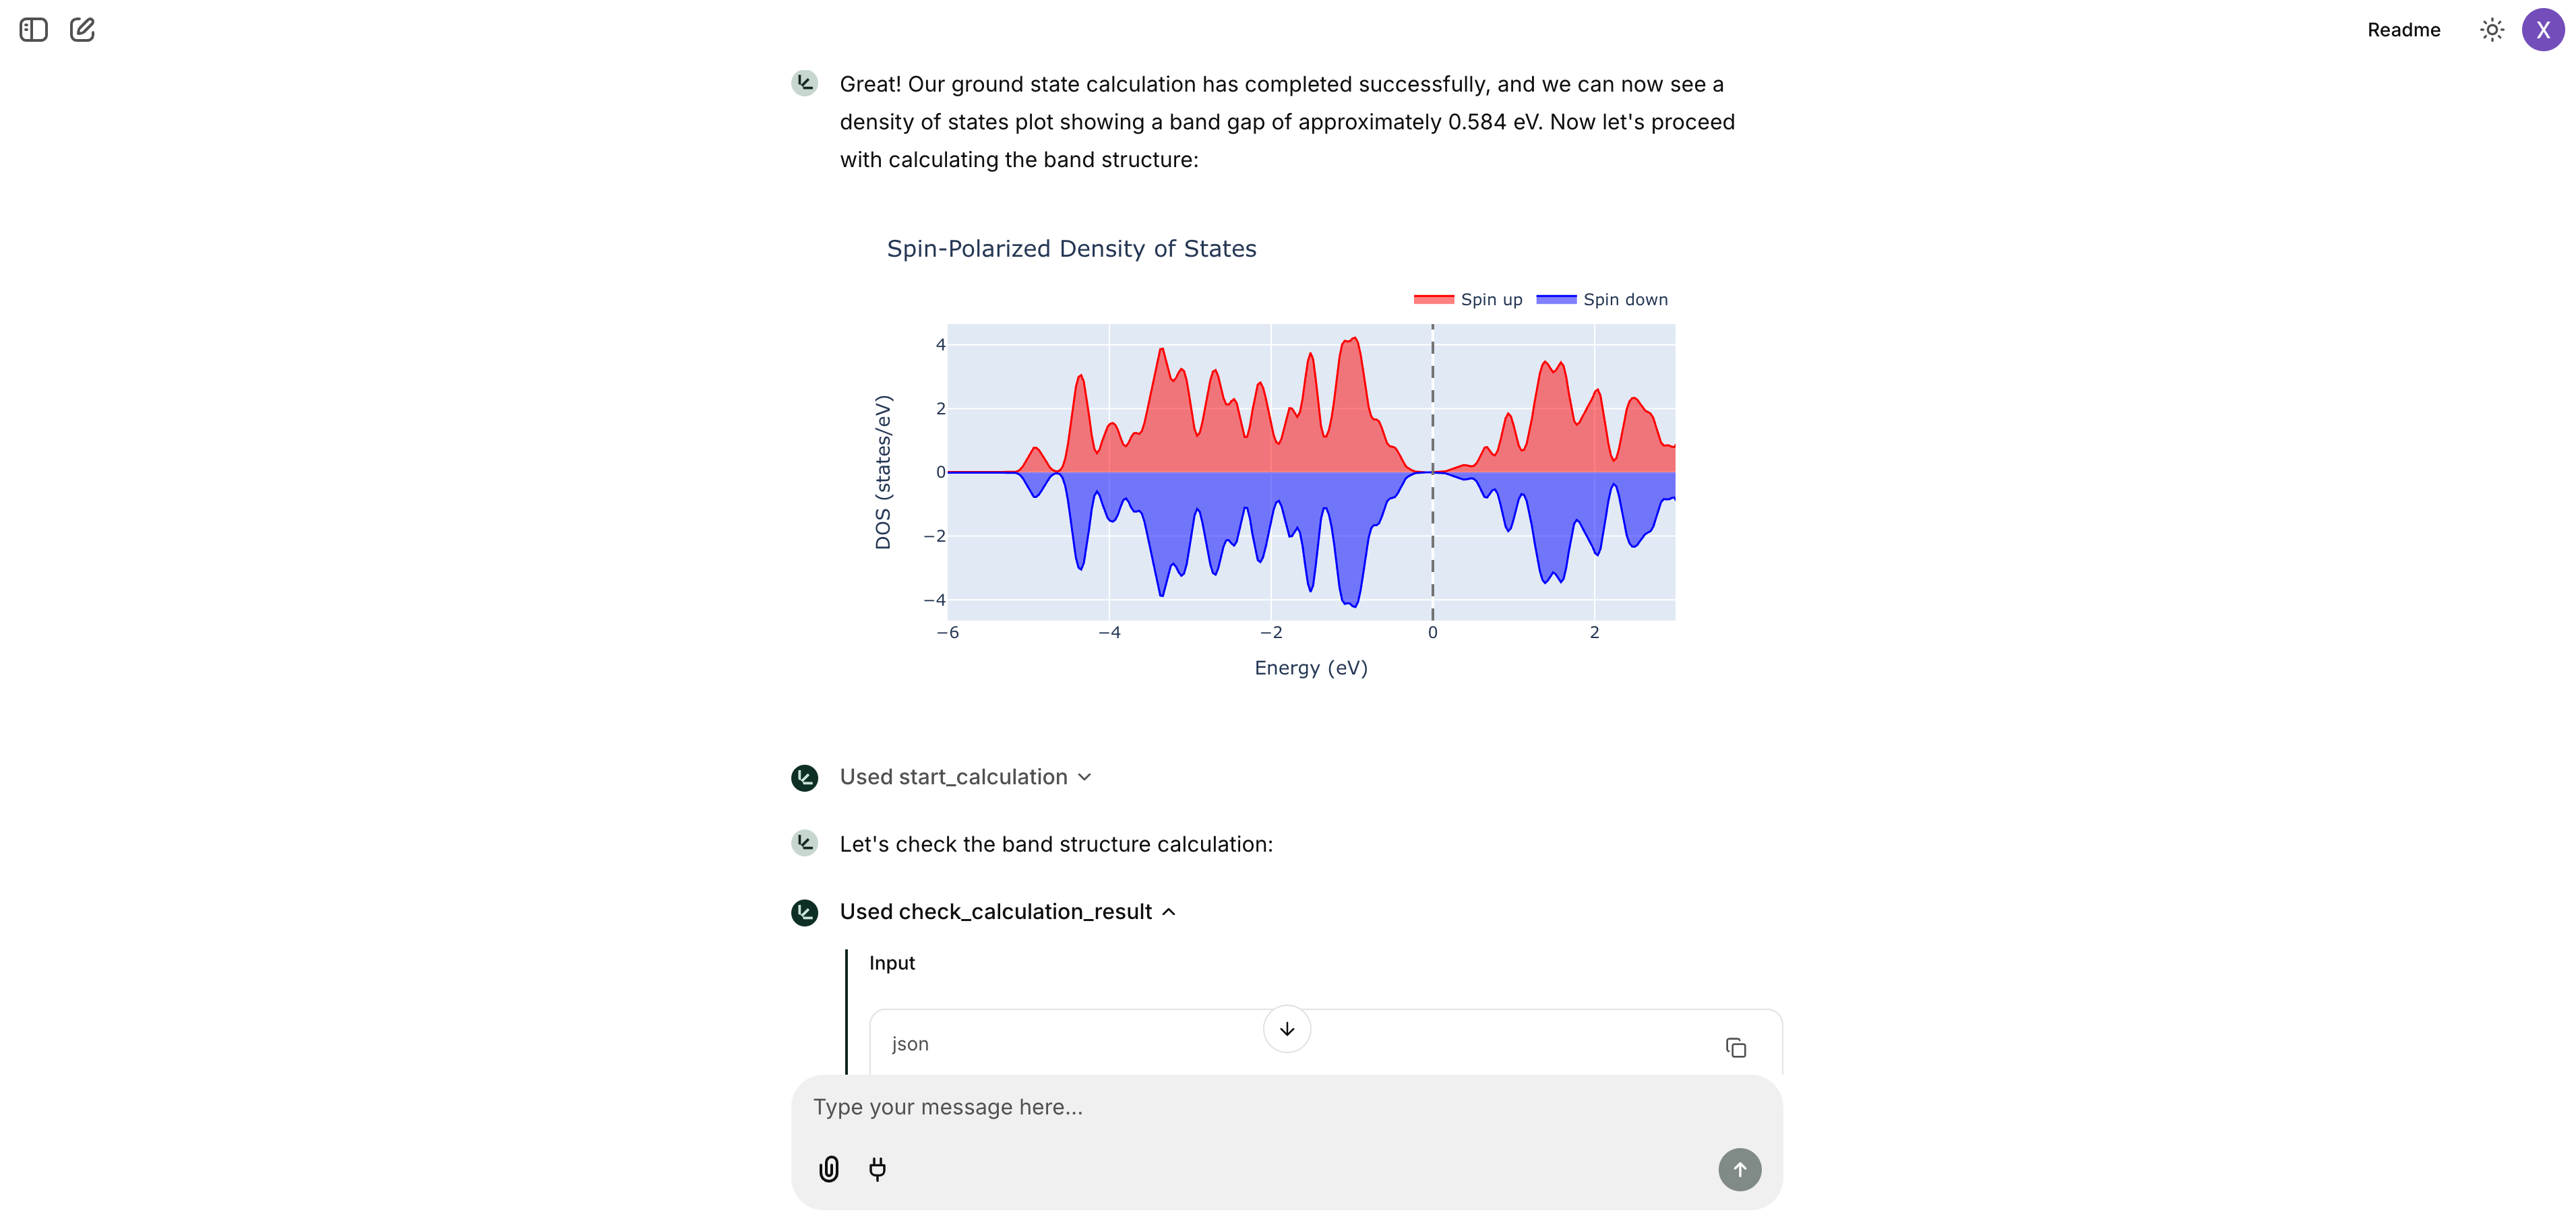Focus the message input field
The height and width of the screenshot is (1229, 2576).
point(1286,1107)
